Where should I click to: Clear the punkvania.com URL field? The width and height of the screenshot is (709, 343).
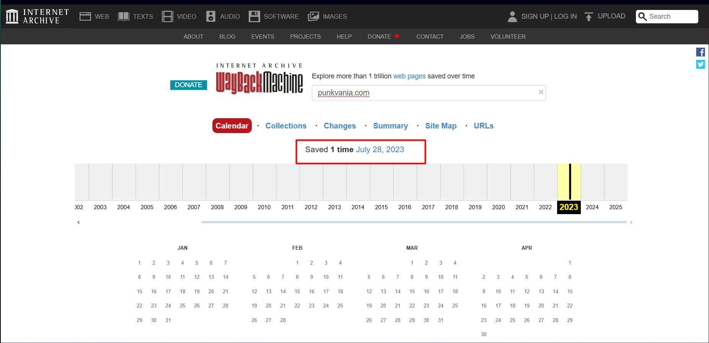tap(541, 92)
